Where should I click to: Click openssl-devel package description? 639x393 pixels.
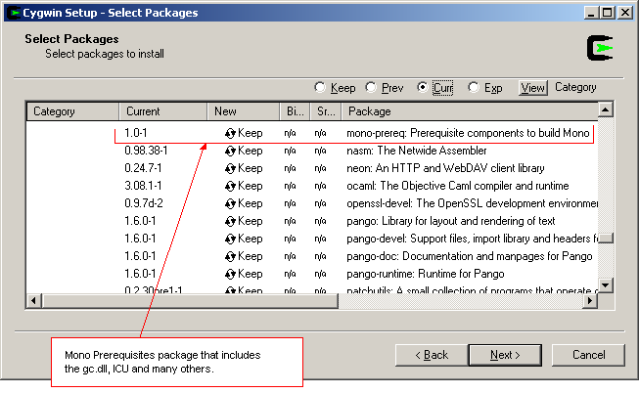(x=472, y=203)
